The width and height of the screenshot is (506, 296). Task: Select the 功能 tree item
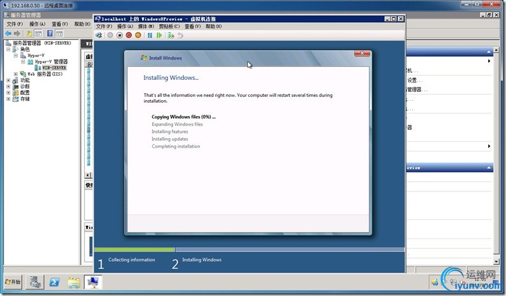[x=25, y=80]
